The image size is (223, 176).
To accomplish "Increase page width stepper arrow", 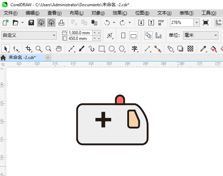I will point(99,33).
